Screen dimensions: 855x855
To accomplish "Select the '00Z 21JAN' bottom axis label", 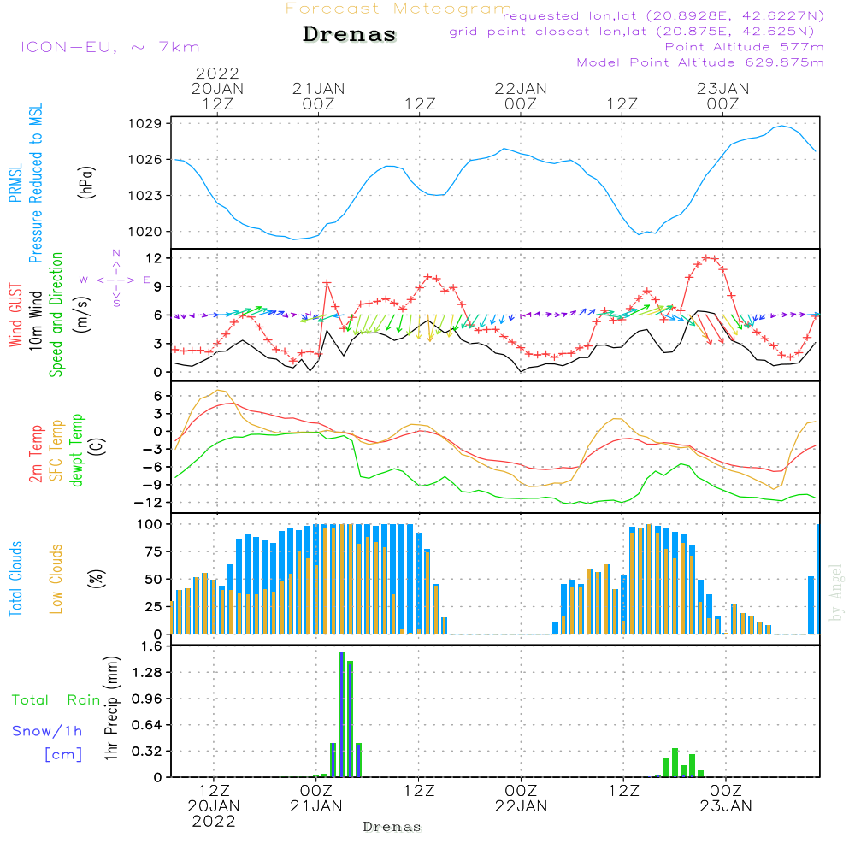I will pos(316,799).
